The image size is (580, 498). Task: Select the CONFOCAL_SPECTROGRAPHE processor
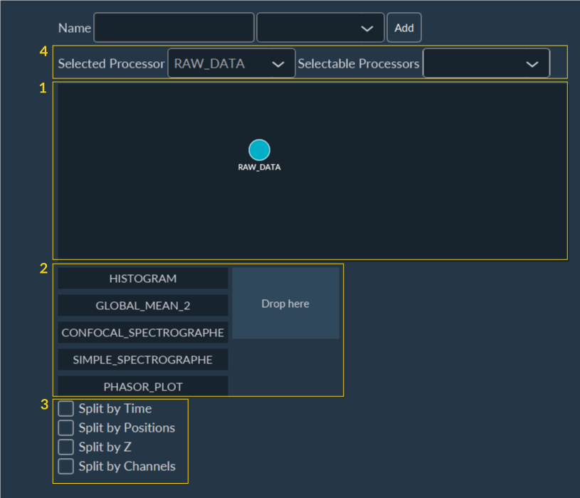tap(142, 332)
